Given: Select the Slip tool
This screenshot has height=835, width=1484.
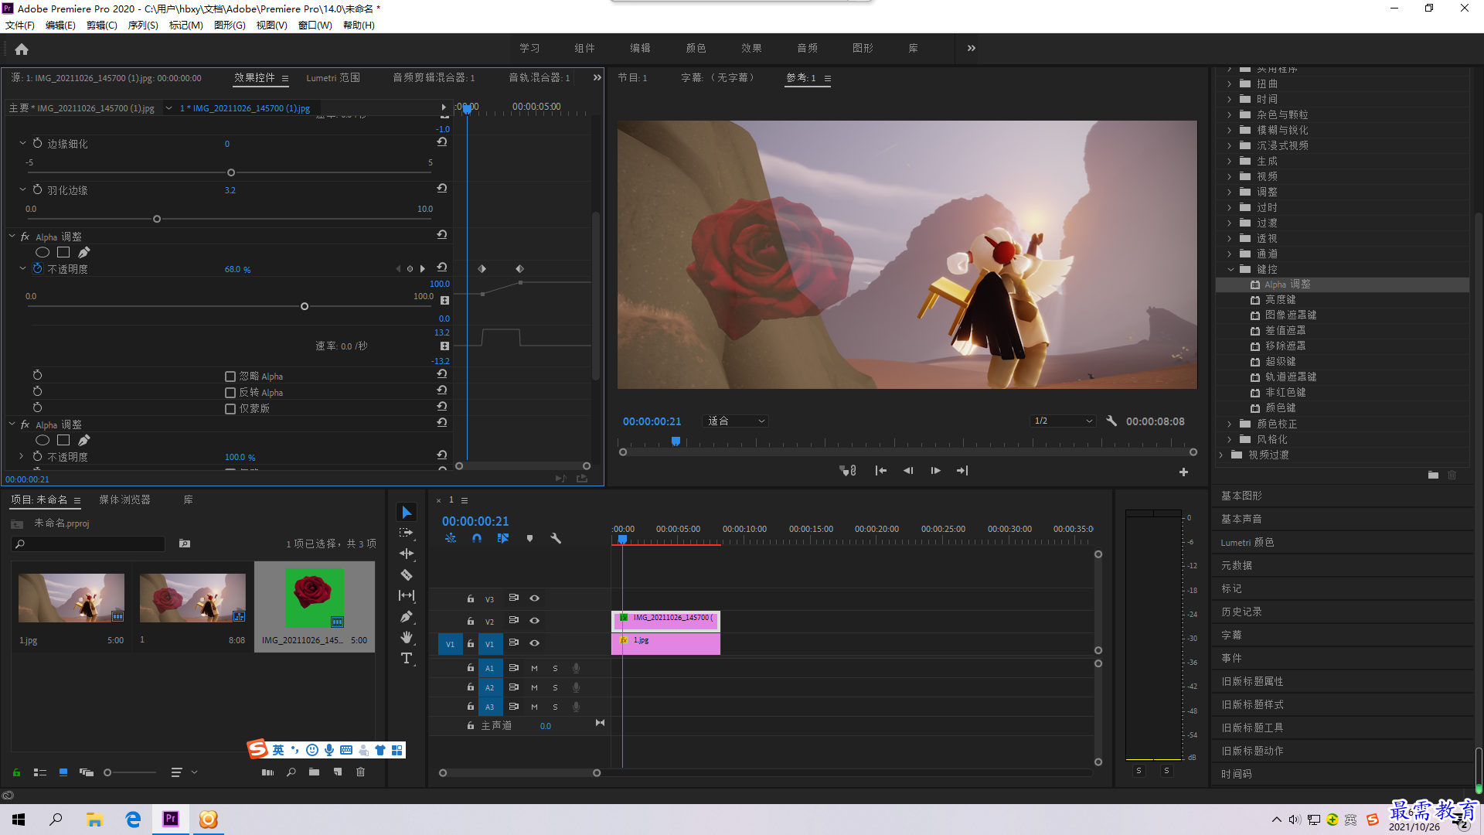Looking at the screenshot, I should click(x=407, y=595).
